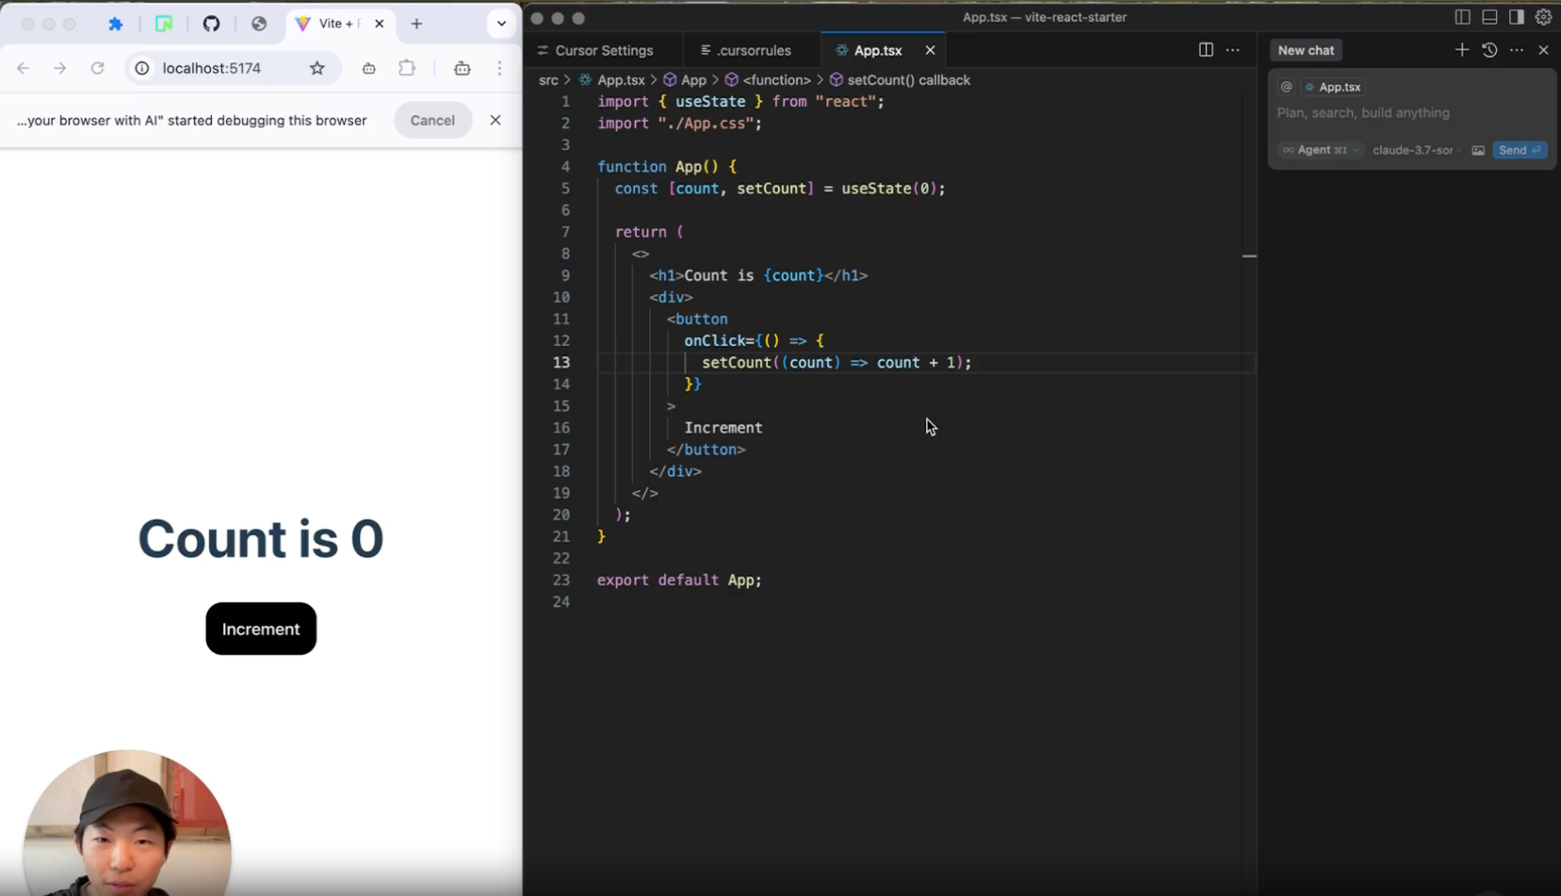1561x896 pixels.
Task: Open the editor's More Actions menu
Action: 1232,50
